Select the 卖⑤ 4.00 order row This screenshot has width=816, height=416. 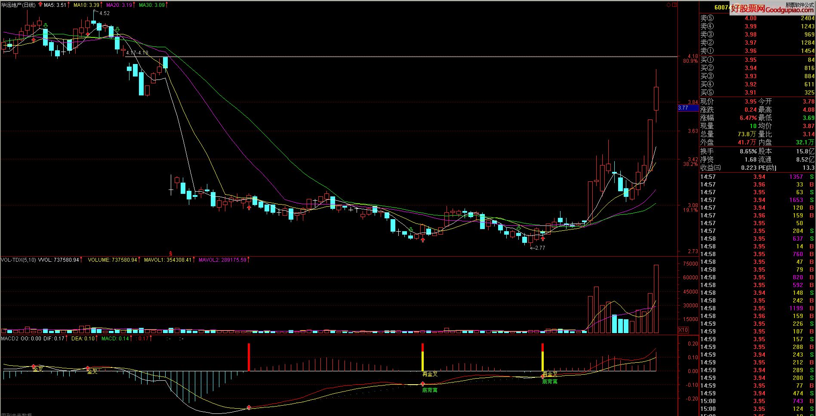pos(757,18)
